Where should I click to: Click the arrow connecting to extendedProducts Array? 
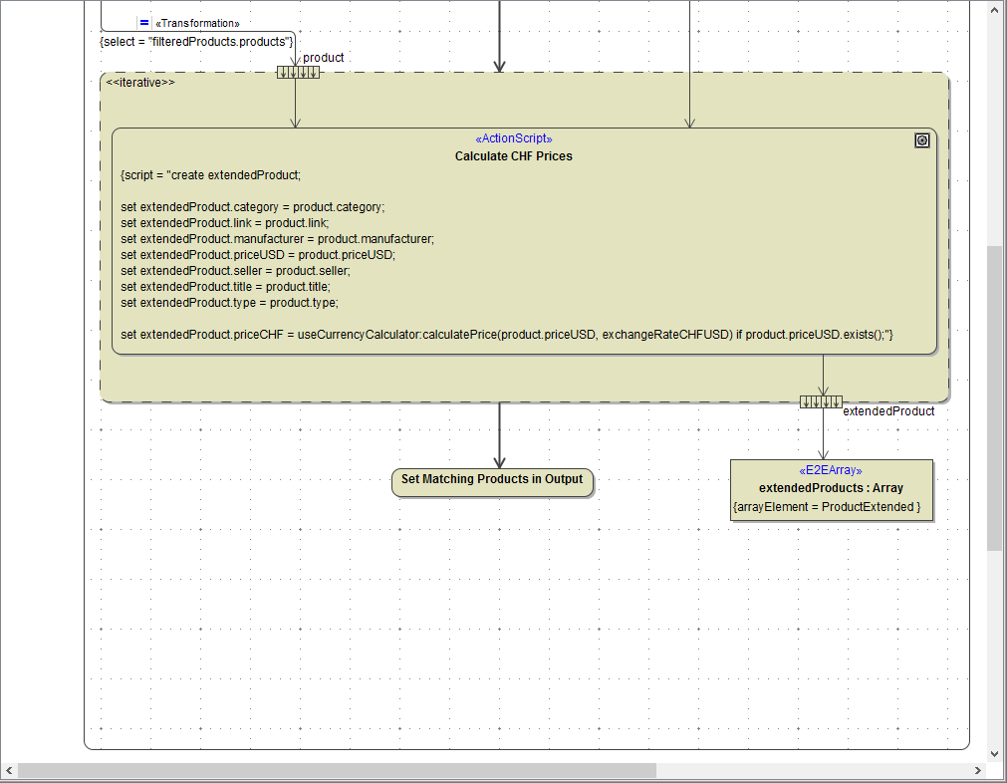tap(822, 433)
